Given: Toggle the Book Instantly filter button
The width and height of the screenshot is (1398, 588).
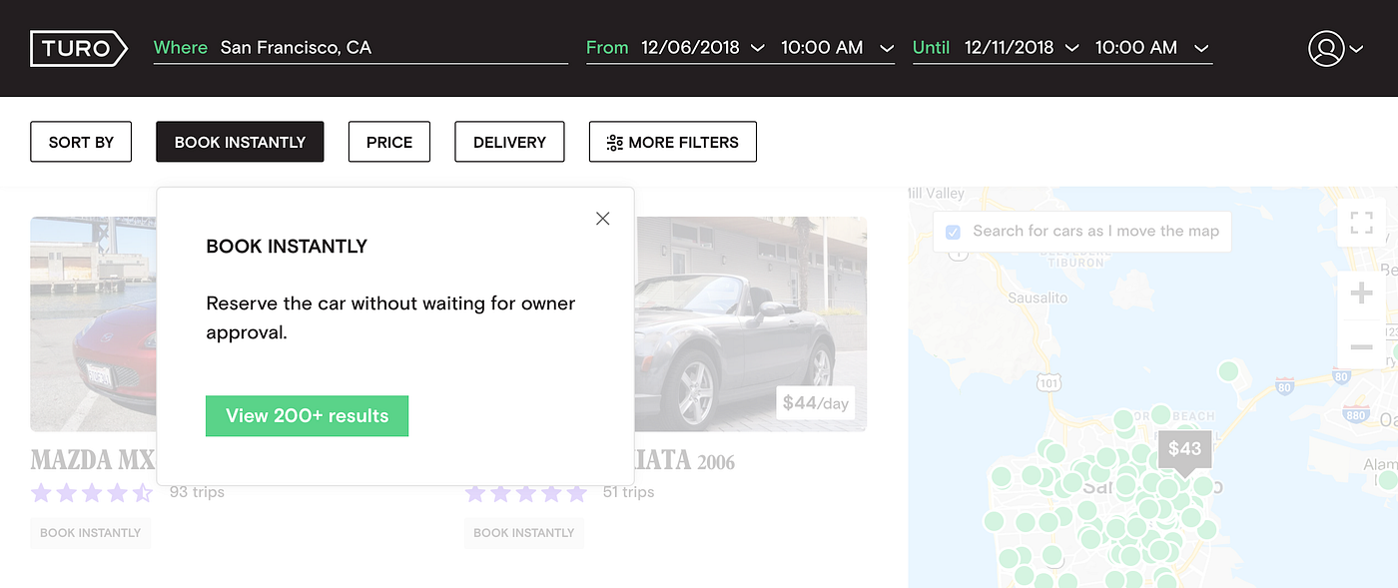Looking at the screenshot, I should [x=240, y=142].
